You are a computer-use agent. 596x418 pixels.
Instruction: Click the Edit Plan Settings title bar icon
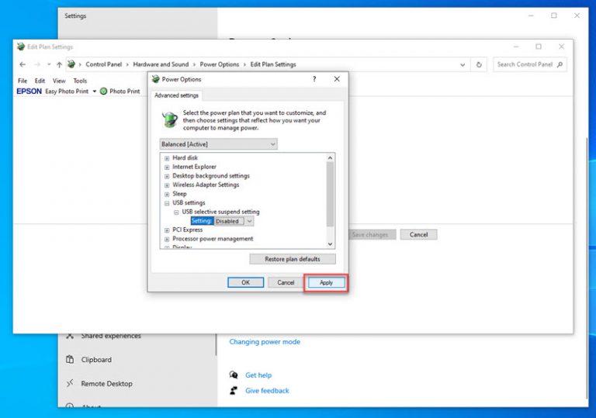20,47
